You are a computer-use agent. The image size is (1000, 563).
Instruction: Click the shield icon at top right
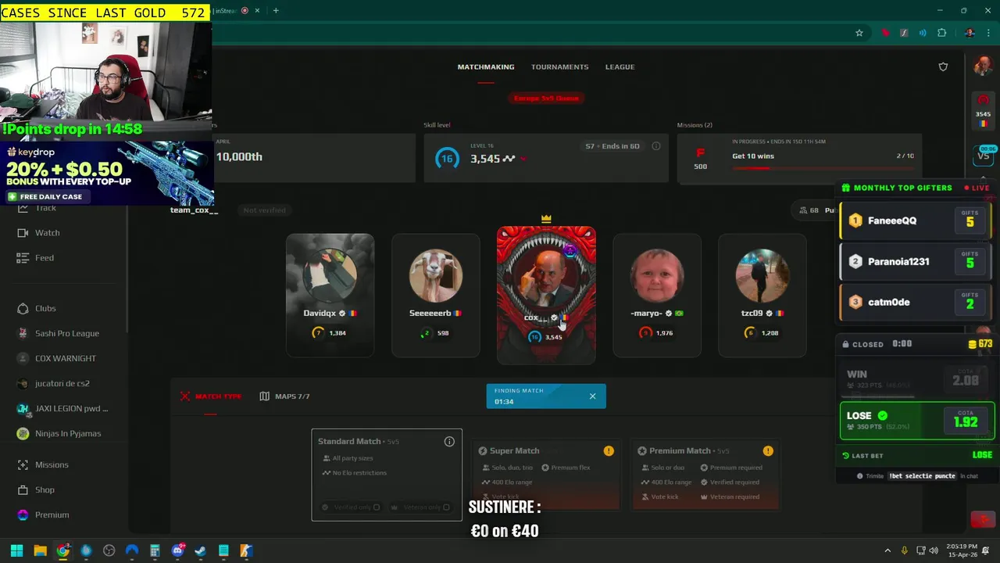pos(943,66)
